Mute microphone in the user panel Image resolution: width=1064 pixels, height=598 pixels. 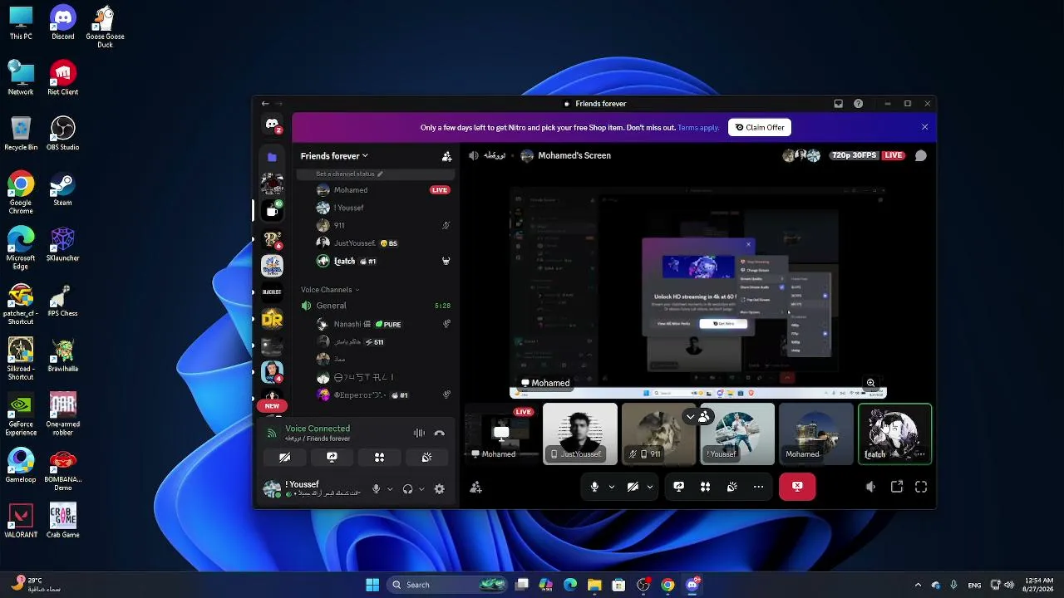tap(376, 489)
